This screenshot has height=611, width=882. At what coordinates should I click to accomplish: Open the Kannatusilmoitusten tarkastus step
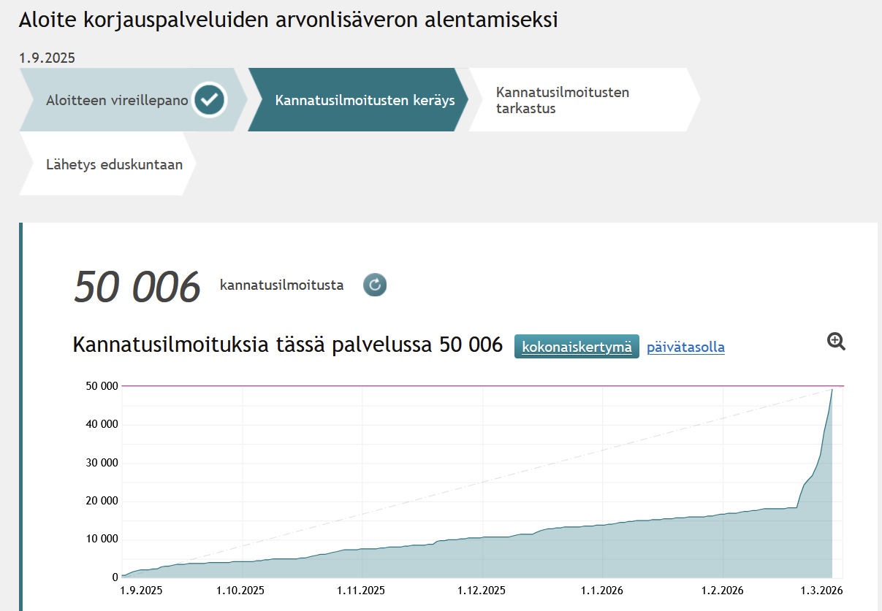point(562,101)
